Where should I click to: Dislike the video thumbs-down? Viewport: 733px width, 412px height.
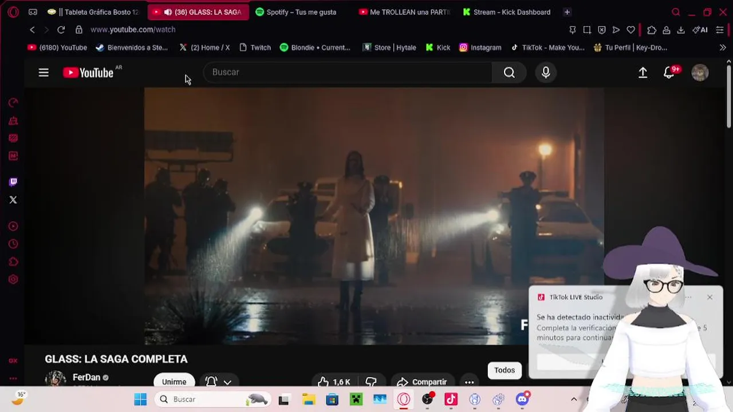tap(371, 382)
